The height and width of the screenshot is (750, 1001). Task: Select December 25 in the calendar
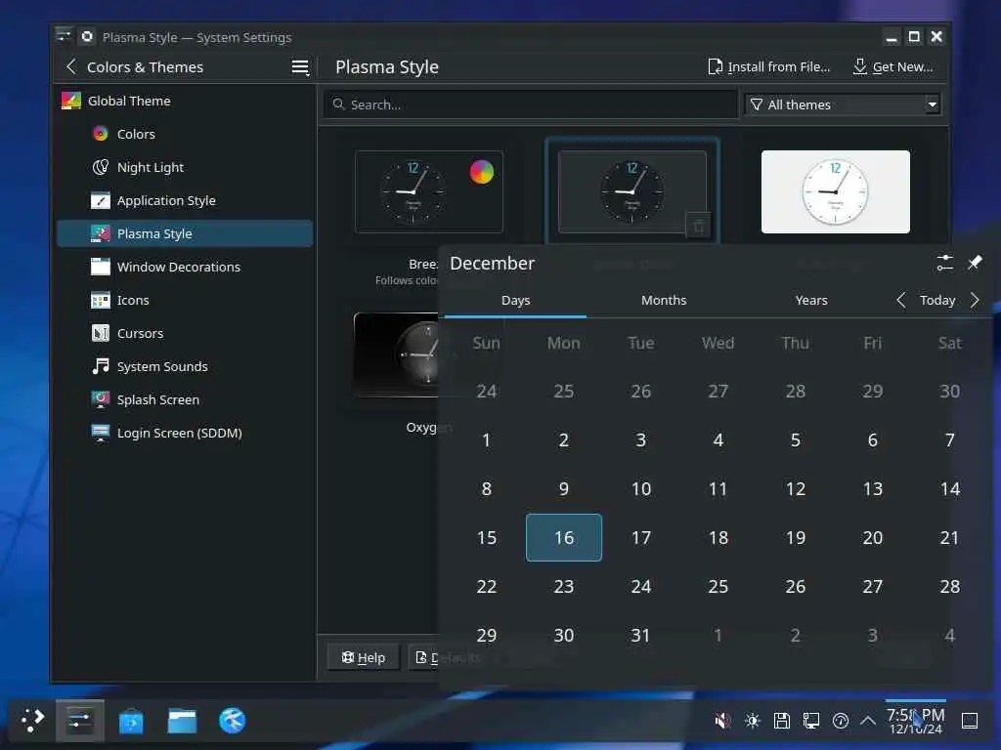[x=718, y=587]
